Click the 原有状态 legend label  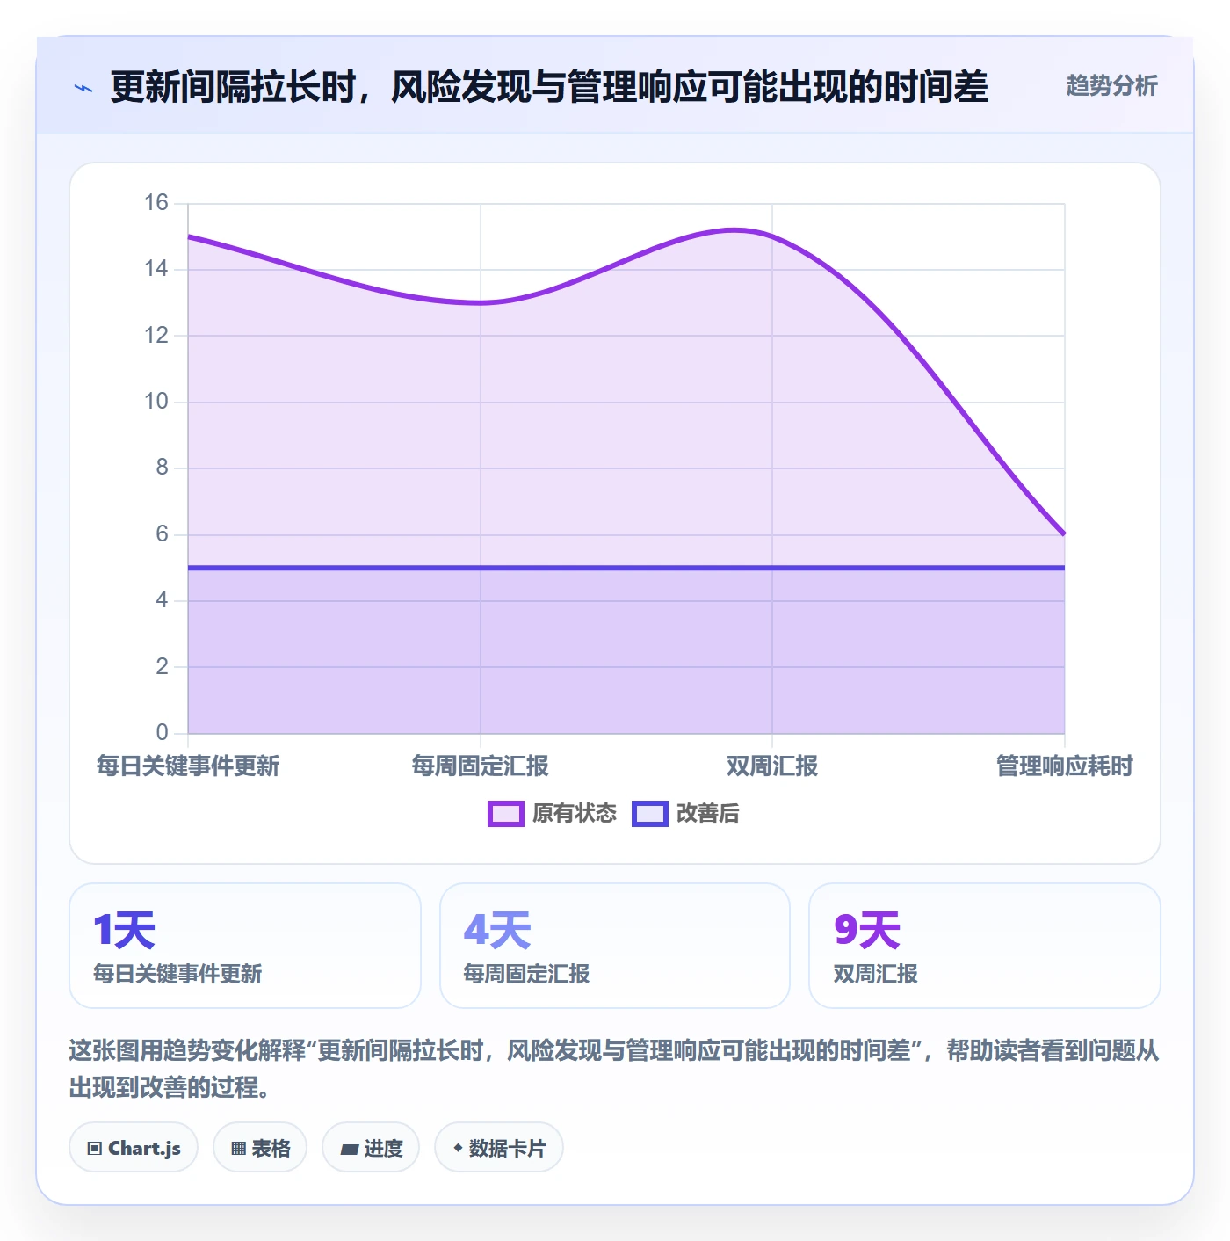click(575, 814)
